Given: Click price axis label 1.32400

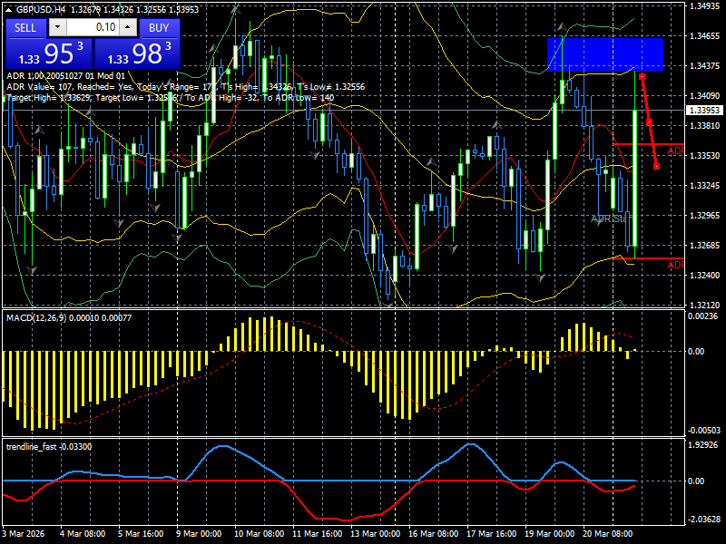Looking at the screenshot, I should [705, 276].
